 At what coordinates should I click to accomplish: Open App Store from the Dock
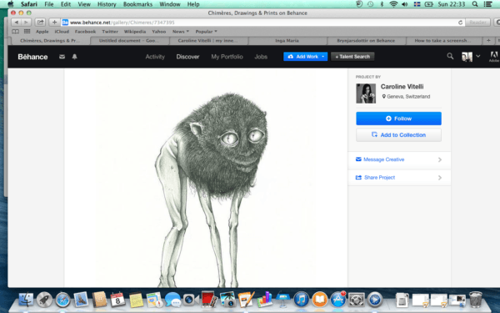tap(338, 300)
